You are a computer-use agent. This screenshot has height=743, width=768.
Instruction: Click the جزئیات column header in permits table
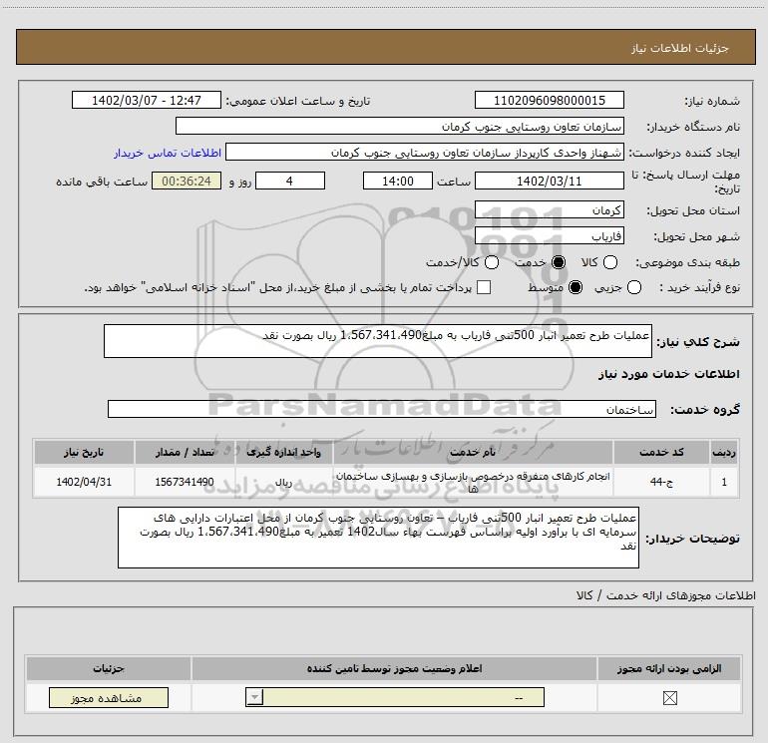(x=109, y=668)
